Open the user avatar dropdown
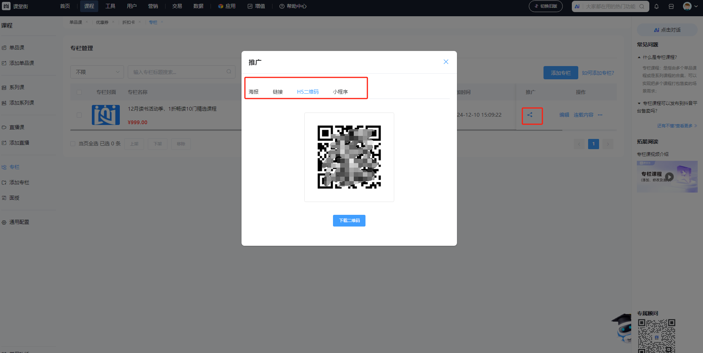703x353 pixels. point(690,6)
